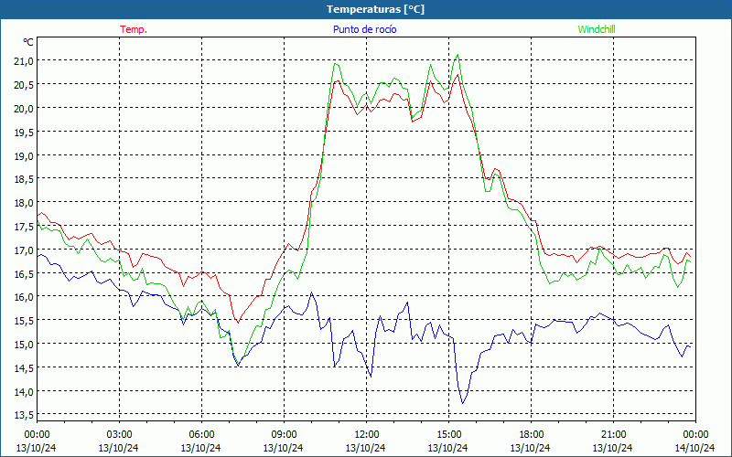This screenshot has height=457, width=732.
Task: Click the 20,5 y-axis value
Action: [24, 84]
